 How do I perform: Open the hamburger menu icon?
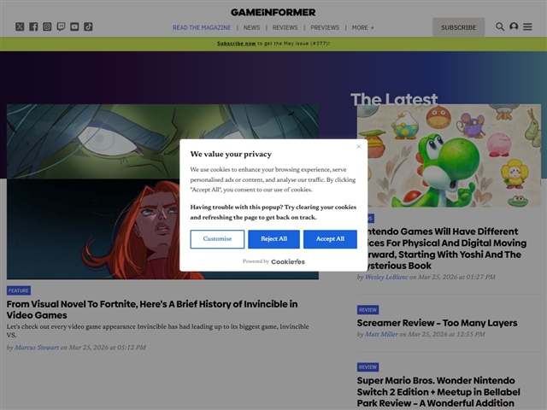(527, 26)
